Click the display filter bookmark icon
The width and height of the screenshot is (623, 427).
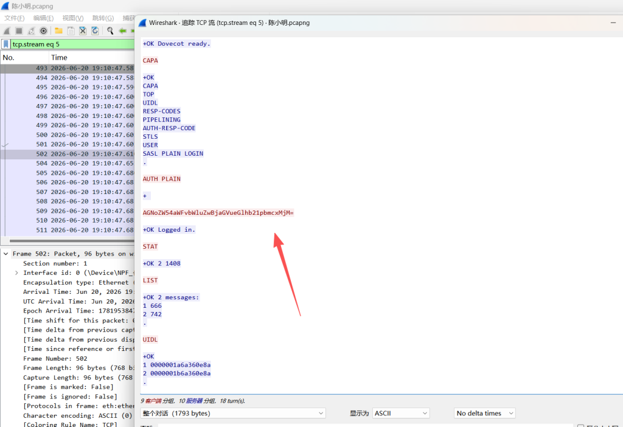pos(6,44)
